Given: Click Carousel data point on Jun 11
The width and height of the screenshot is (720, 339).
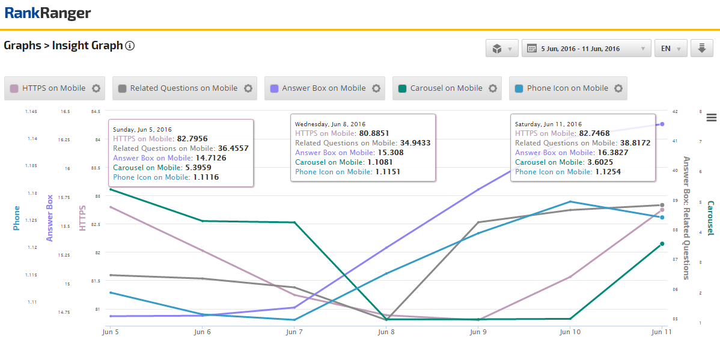Looking at the screenshot, I should point(662,243).
